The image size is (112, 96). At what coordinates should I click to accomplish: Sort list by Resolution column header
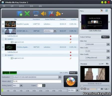pos(36,19)
